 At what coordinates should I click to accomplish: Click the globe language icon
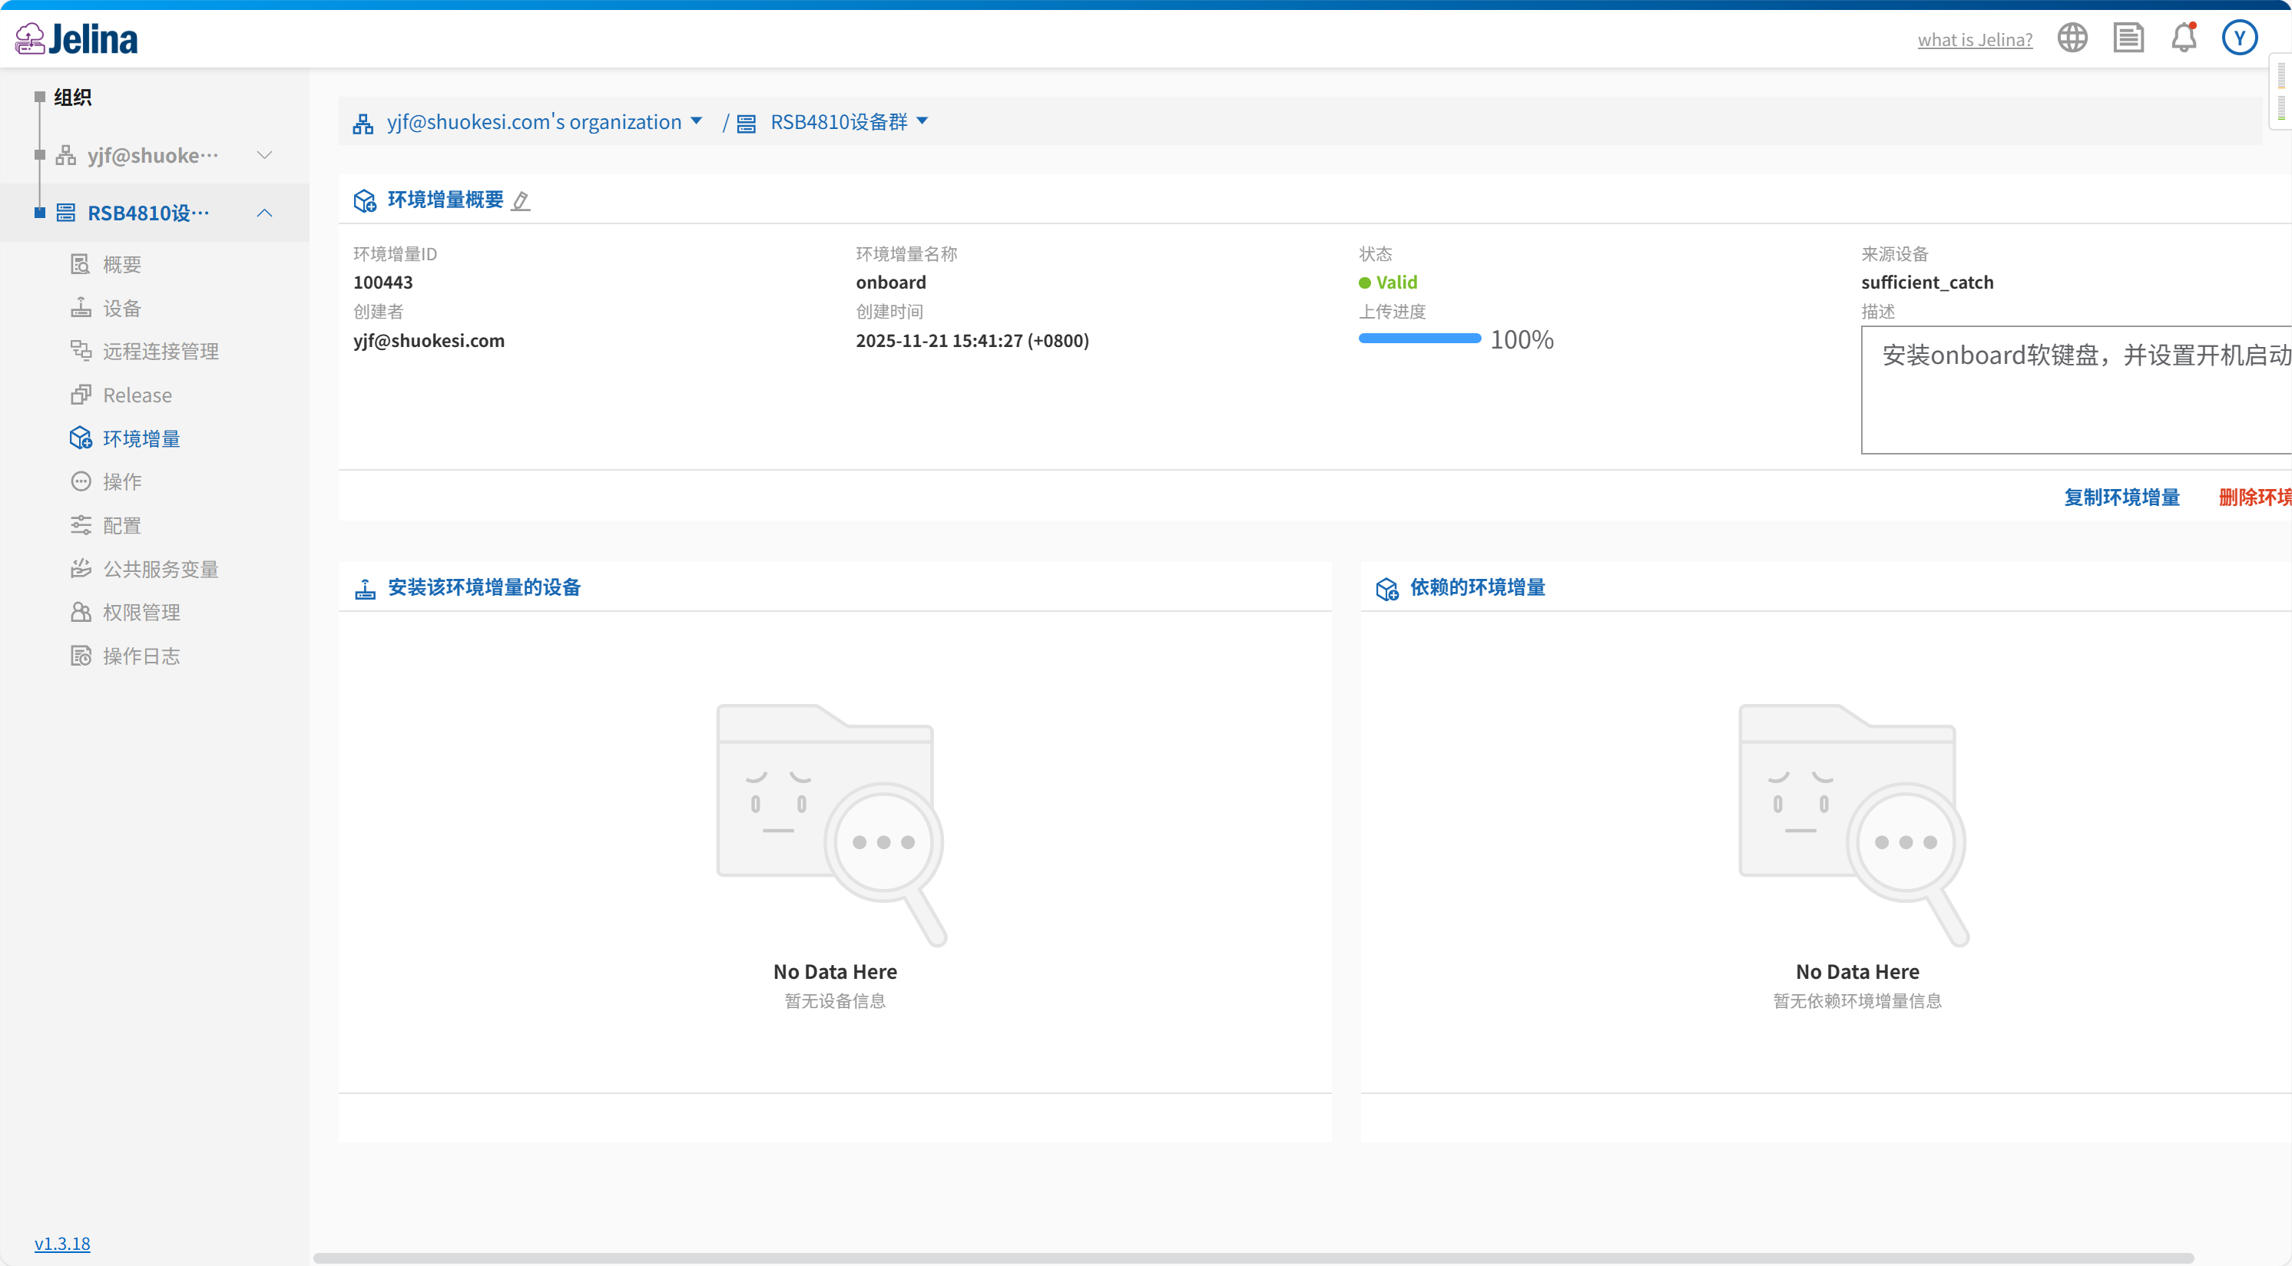pyautogui.click(x=2072, y=38)
